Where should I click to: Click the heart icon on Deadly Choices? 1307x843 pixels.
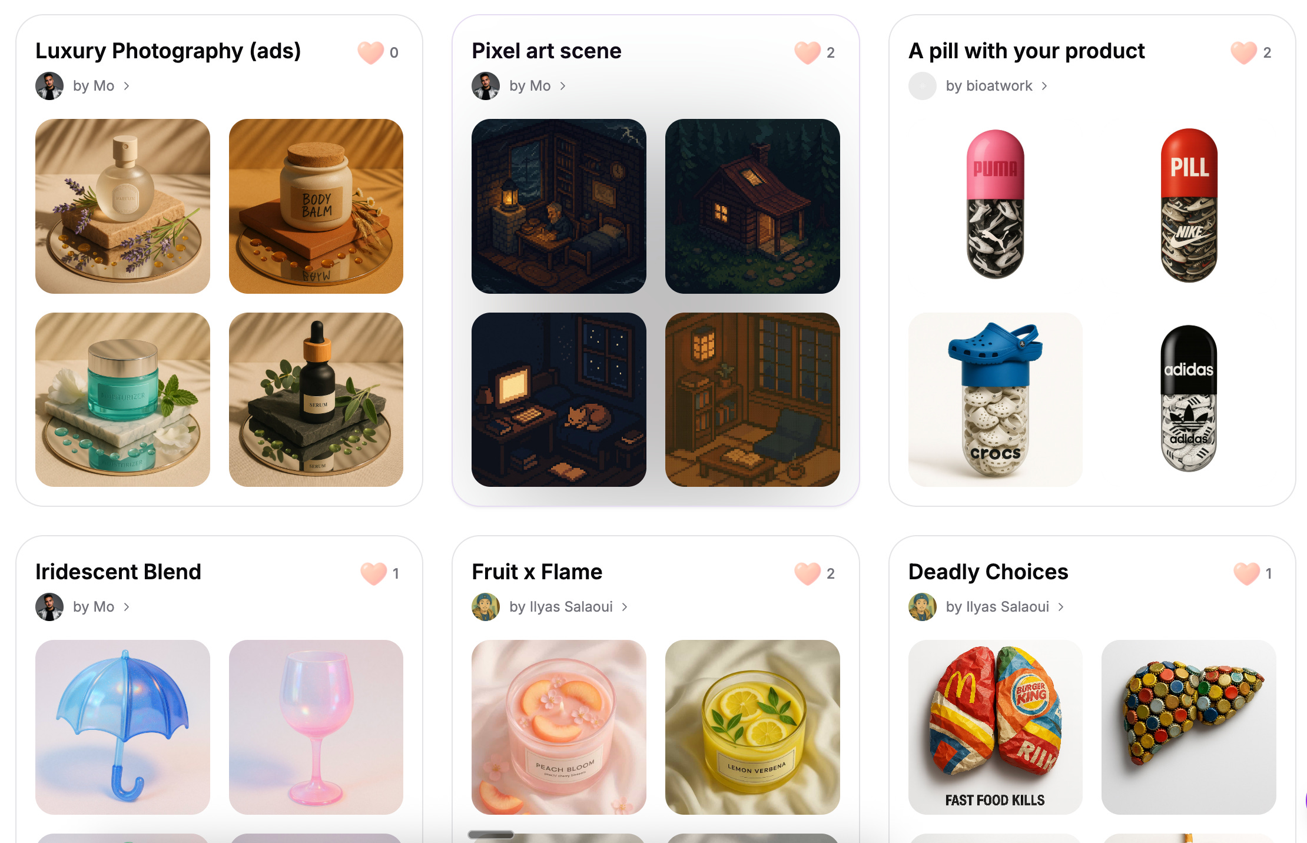(x=1246, y=573)
